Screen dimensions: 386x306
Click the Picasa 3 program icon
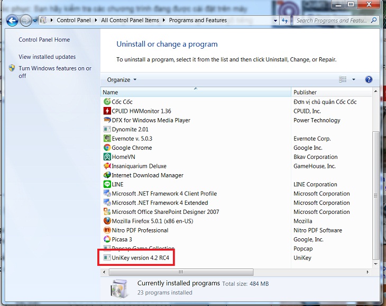pyautogui.click(x=107, y=239)
